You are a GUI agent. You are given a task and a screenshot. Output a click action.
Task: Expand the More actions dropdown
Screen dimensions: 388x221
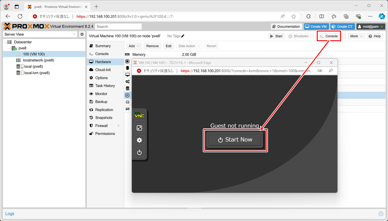pos(356,36)
